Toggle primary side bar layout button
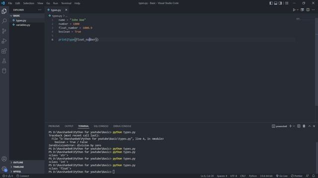The height and width of the screenshot is (178, 318). click(271, 3)
